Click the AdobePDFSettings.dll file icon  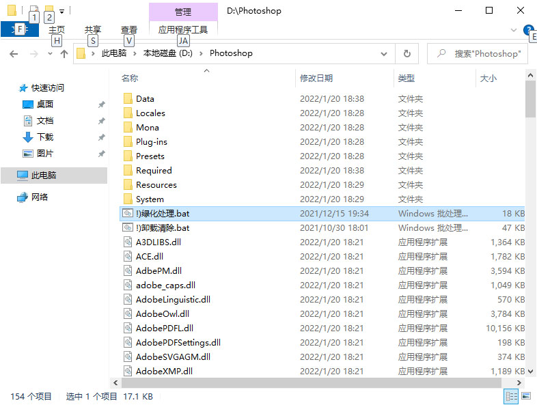point(128,343)
